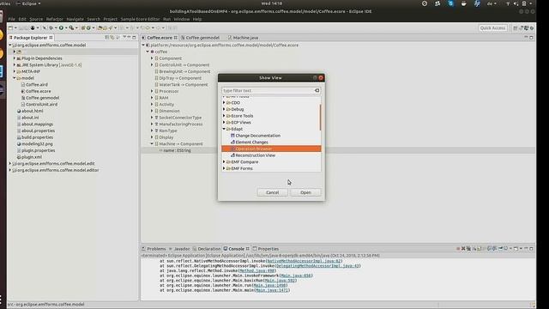Click the New file toolbar icon
This screenshot has height=309, width=549.
click(x=10, y=27)
